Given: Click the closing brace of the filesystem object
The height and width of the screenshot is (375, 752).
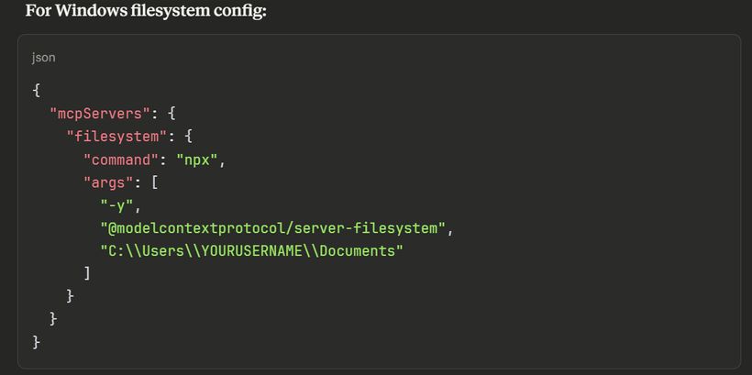Looking at the screenshot, I should click(x=70, y=296).
